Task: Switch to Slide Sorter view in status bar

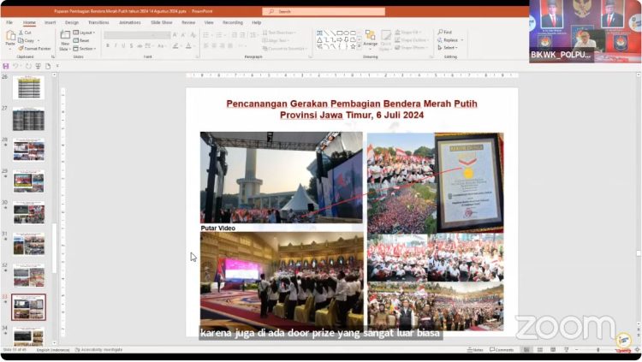Action: coord(540,350)
